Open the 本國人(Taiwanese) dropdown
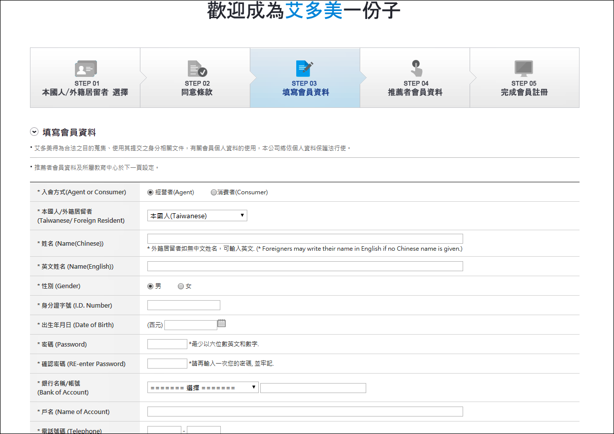Image resolution: width=614 pixels, height=434 pixels. (x=197, y=216)
